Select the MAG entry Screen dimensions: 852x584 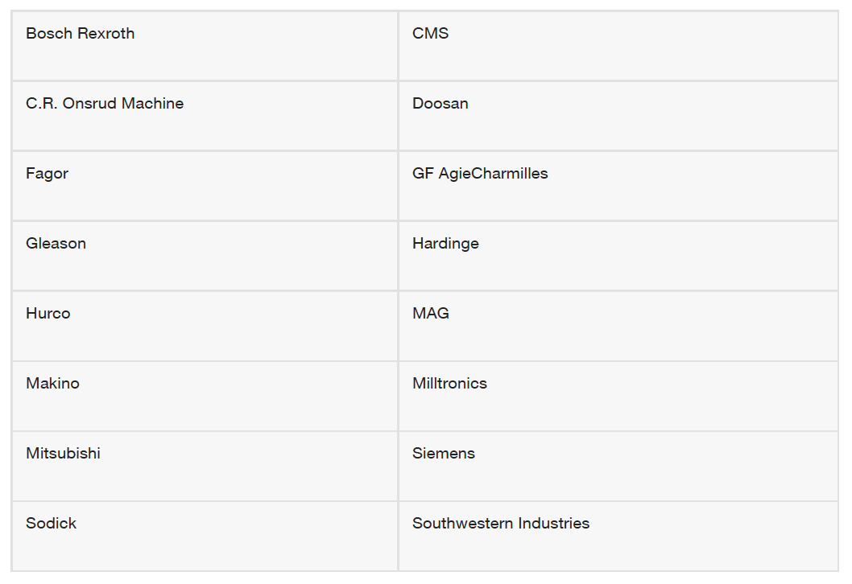618,327
